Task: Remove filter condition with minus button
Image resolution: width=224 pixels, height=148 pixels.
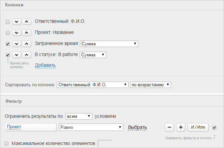Action: click(x=170, y=127)
